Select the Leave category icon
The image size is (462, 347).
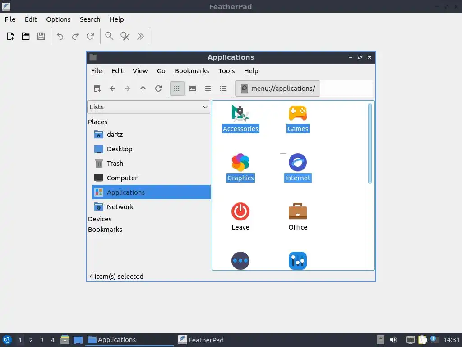click(240, 217)
